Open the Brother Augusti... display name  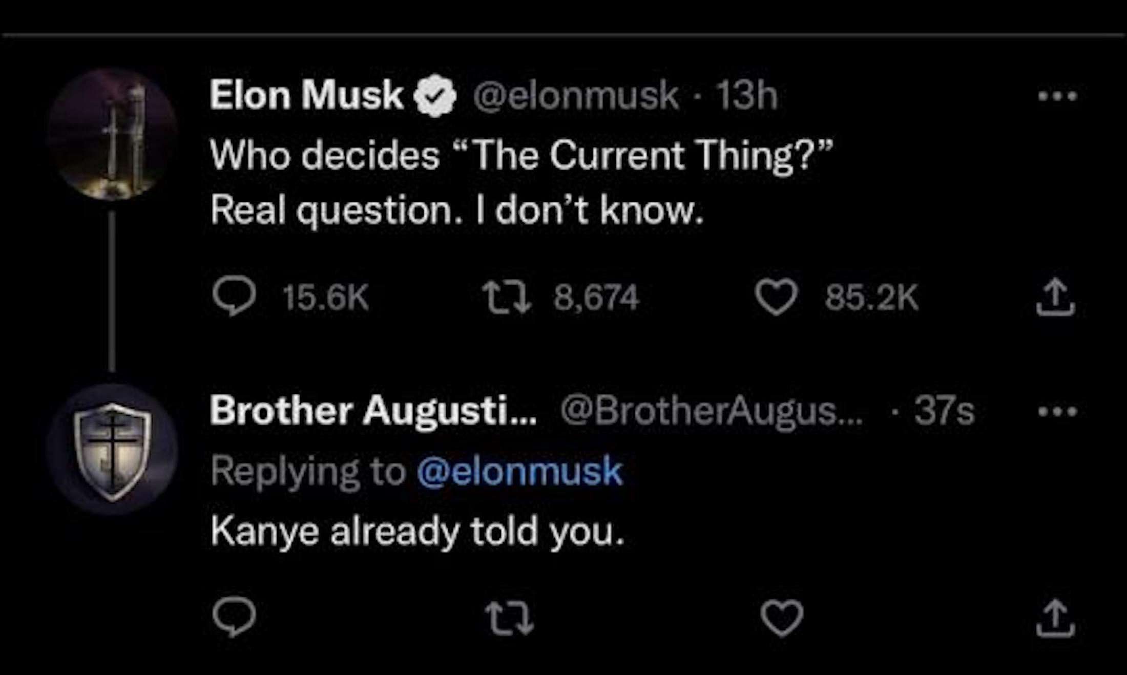pyautogui.click(x=373, y=411)
